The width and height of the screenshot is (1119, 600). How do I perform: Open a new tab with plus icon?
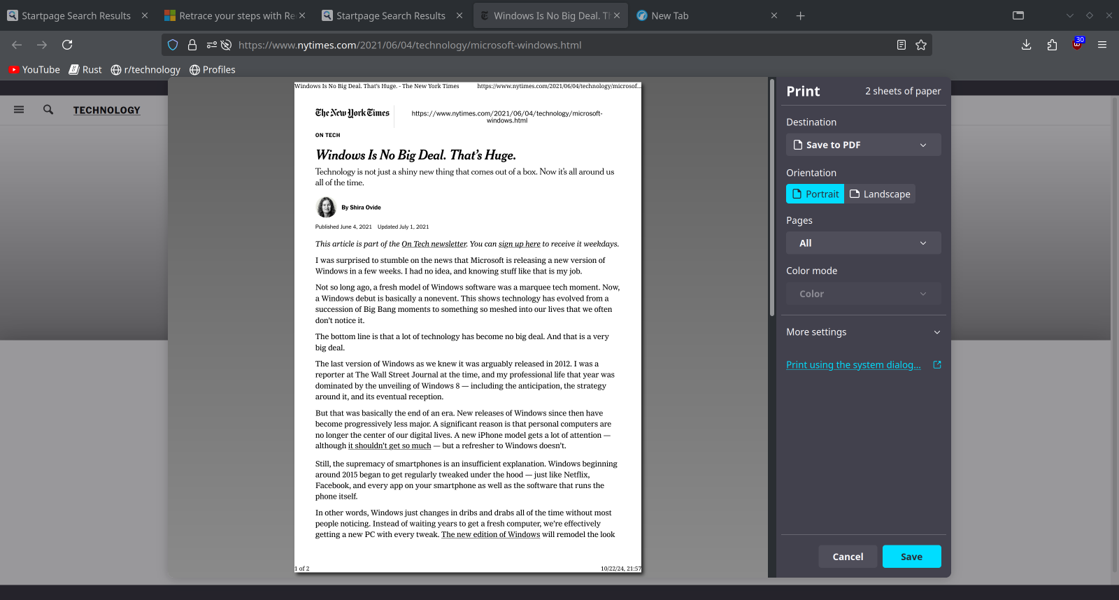[x=801, y=15]
